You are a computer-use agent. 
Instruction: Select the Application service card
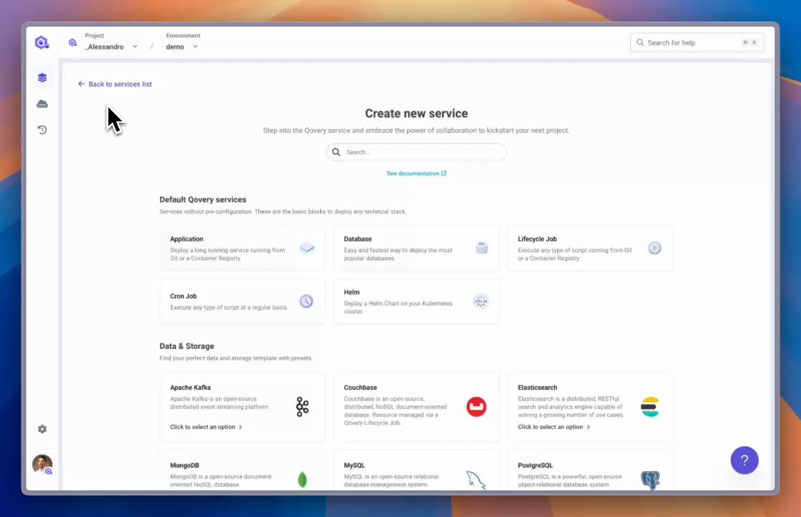(242, 248)
